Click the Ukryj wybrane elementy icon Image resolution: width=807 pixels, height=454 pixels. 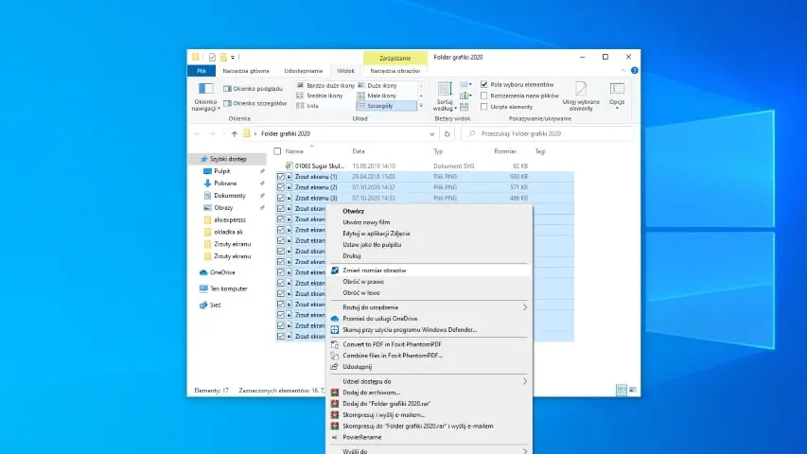coord(581,89)
